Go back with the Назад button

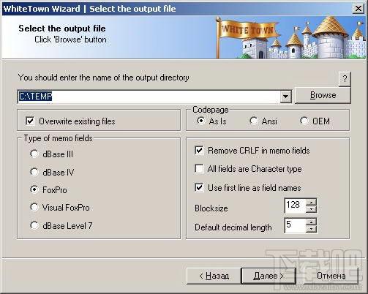click(214, 276)
